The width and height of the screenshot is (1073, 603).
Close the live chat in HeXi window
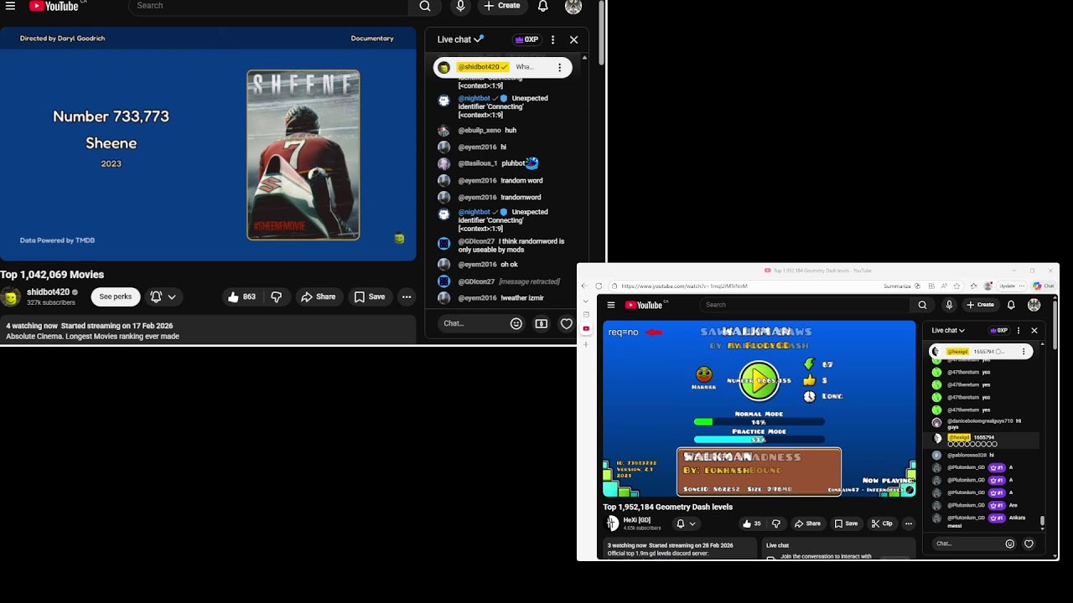(1034, 330)
